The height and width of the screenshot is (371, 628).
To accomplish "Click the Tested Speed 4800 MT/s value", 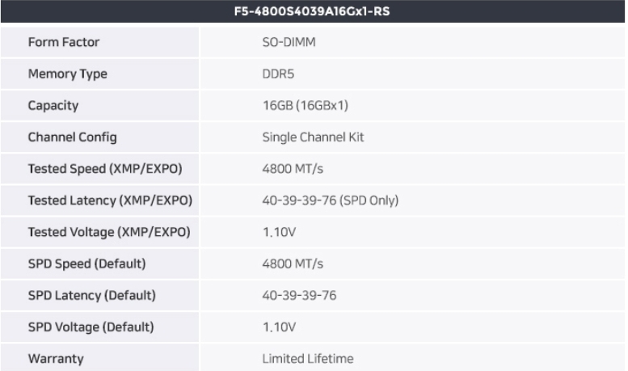I will pyautogui.click(x=293, y=169).
